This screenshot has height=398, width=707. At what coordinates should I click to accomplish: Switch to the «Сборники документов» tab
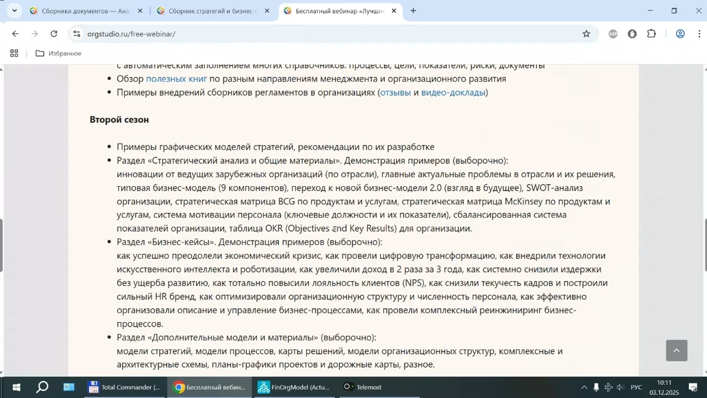(x=86, y=11)
